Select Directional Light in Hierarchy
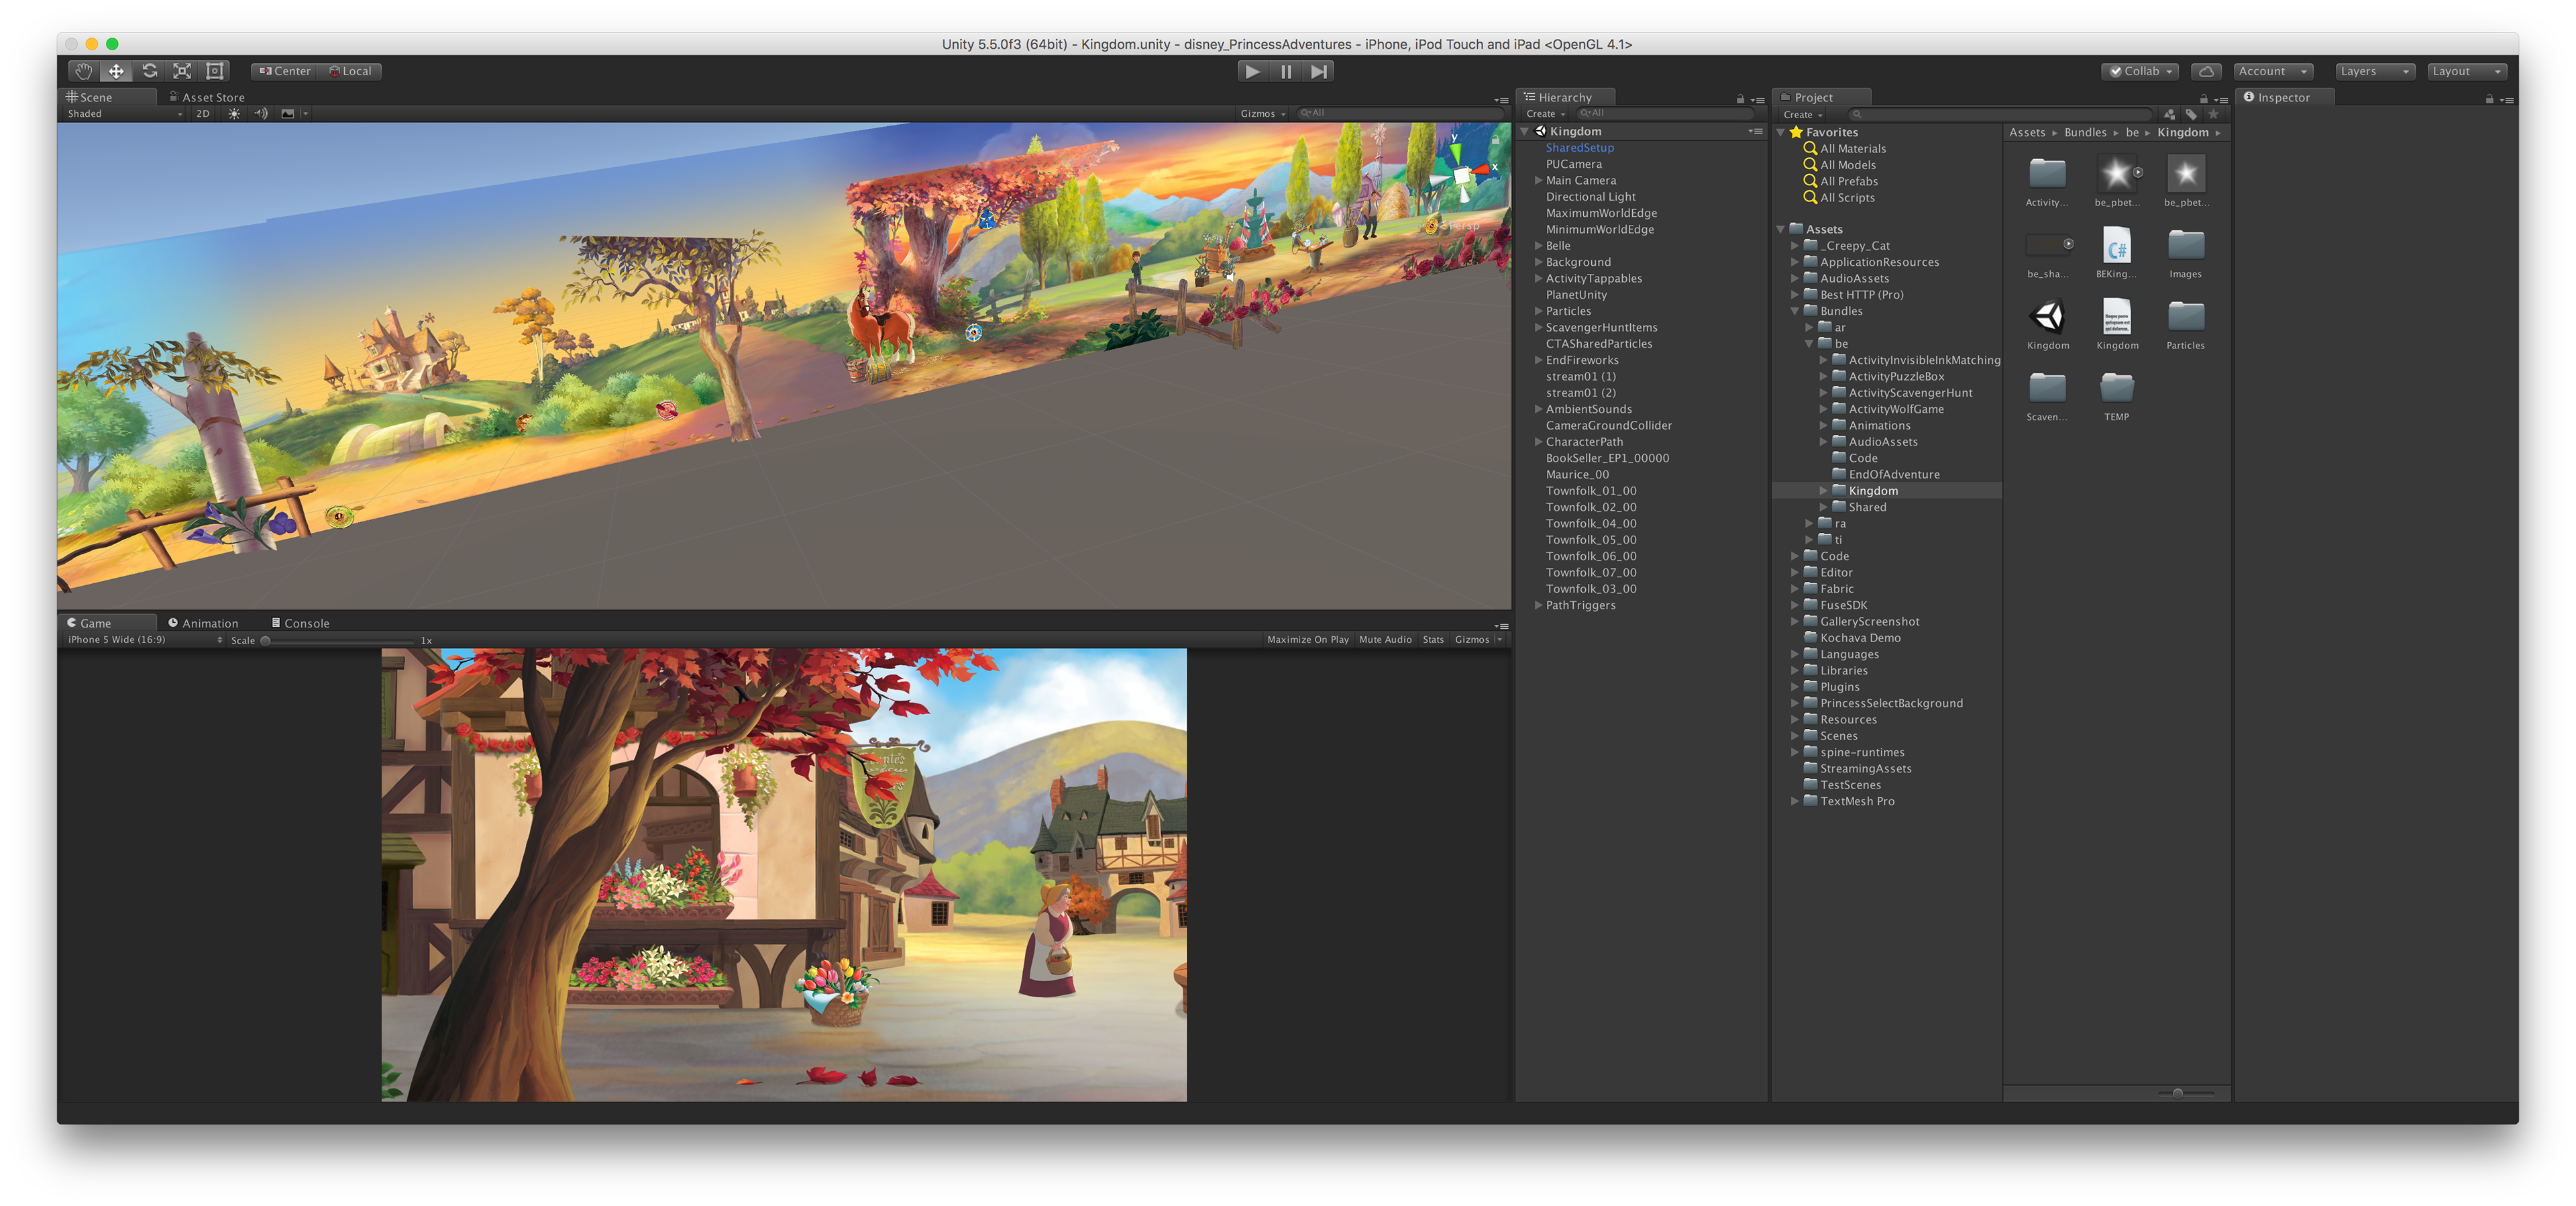The width and height of the screenshot is (2576, 1206). (1590, 197)
